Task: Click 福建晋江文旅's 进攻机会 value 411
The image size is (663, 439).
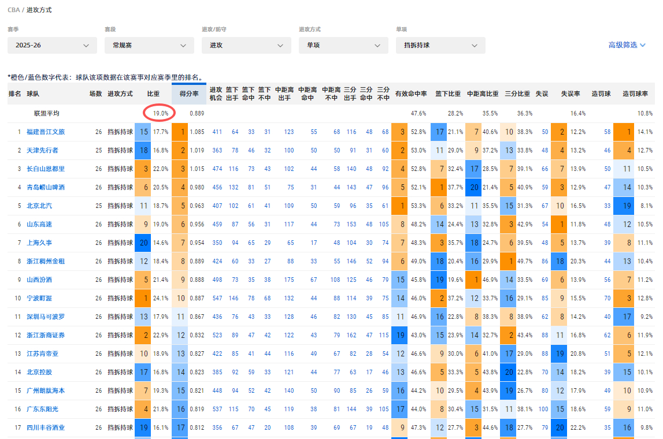Action: pyautogui.click(x=217, y=132)
